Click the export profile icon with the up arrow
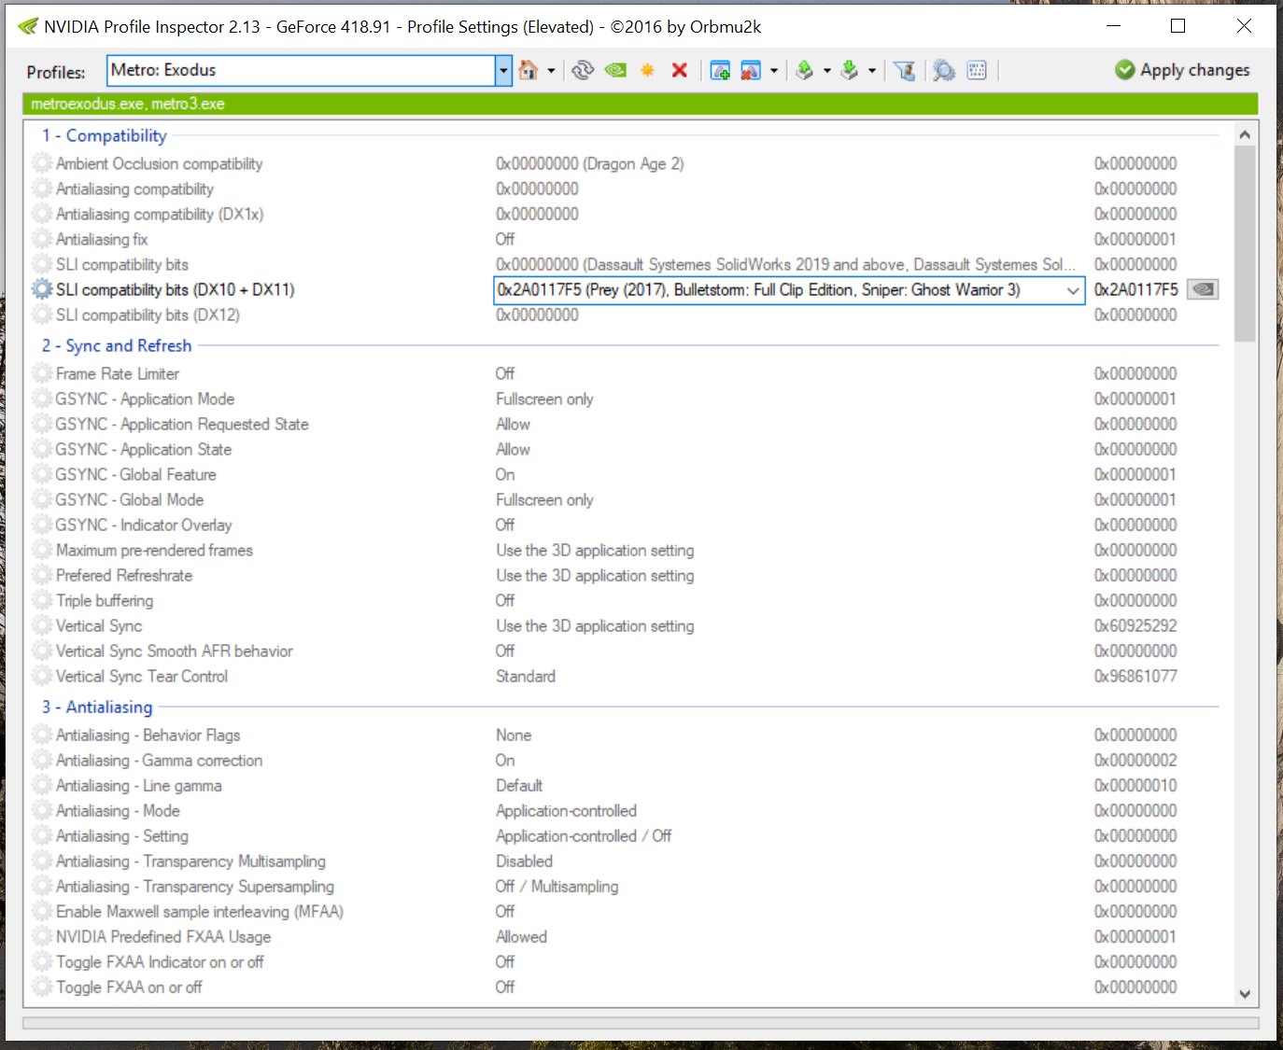Screen dimensions: 1283x1050 click(x=805, y=70)
